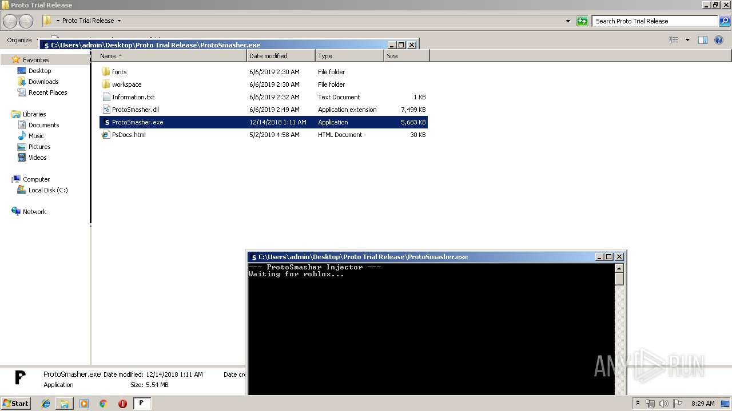The height and width of the screenshot is (411, 732).
Task: Toggle the preview pane icon
Action: [703, 40]
